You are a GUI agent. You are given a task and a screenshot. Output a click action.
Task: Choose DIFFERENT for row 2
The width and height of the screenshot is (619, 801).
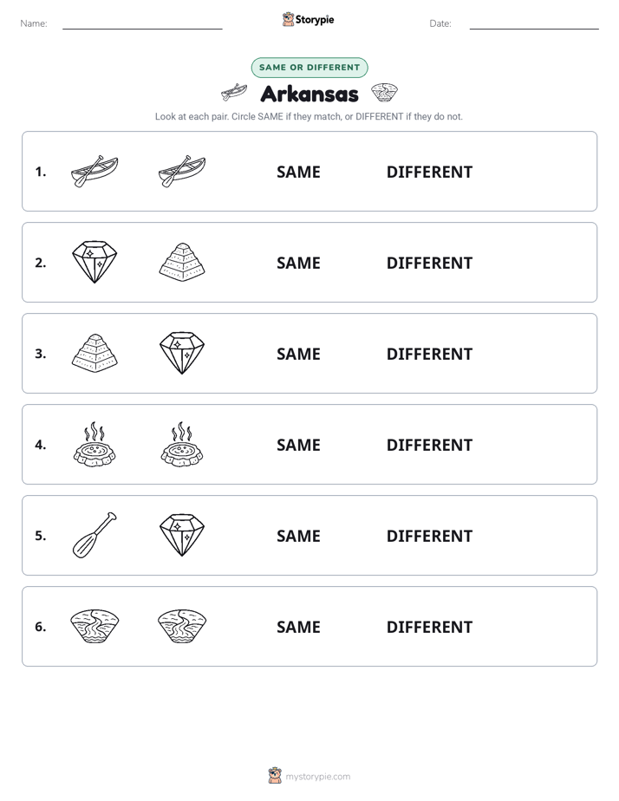click(429, 263)
